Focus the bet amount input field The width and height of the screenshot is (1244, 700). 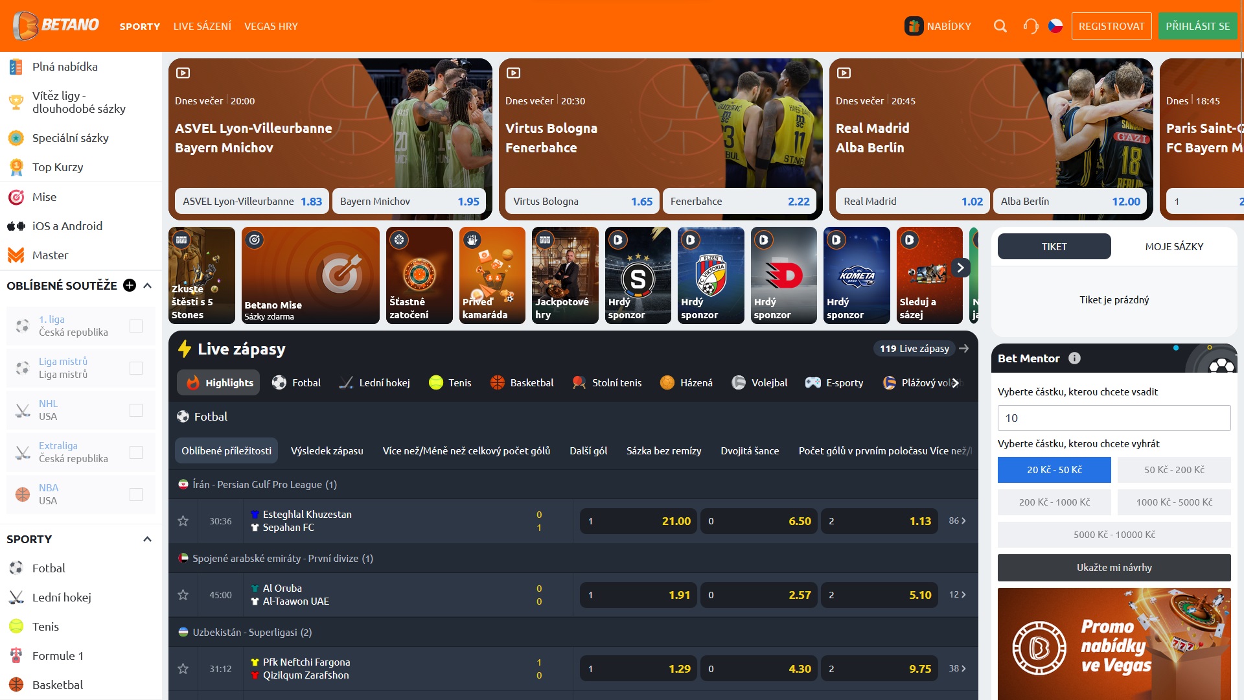point(1114,418)
